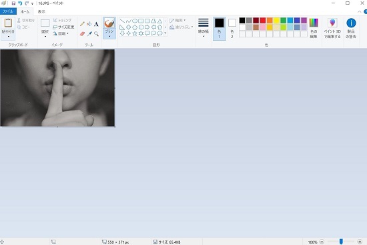Open the shape Outline dropdown

[177, 21]
